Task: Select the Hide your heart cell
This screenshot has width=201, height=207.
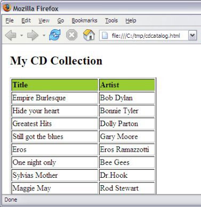Action: tap(55, 111)
